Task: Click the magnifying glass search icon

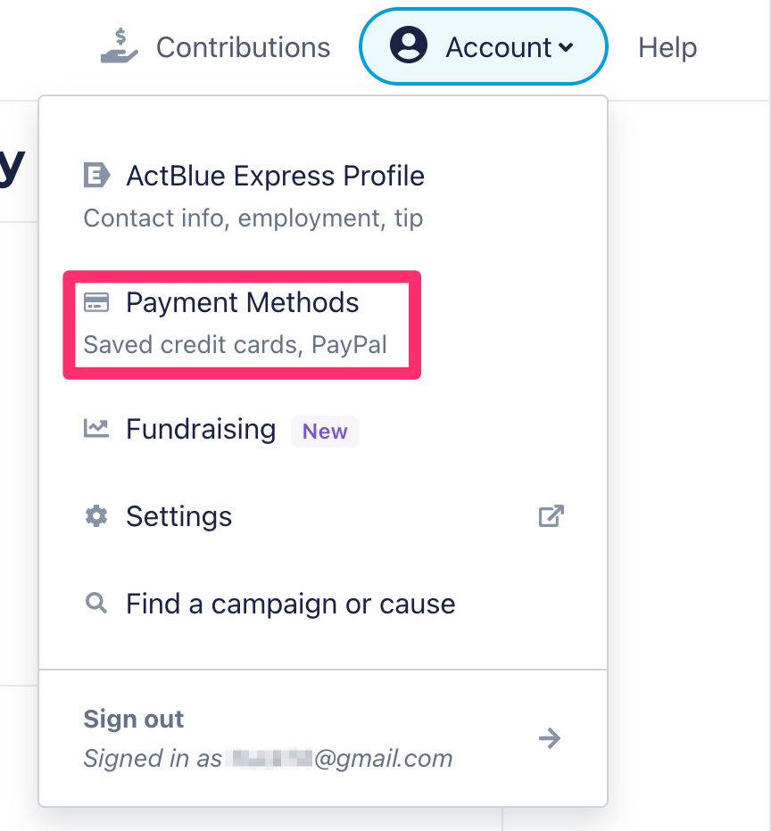Action: point(96,603)
